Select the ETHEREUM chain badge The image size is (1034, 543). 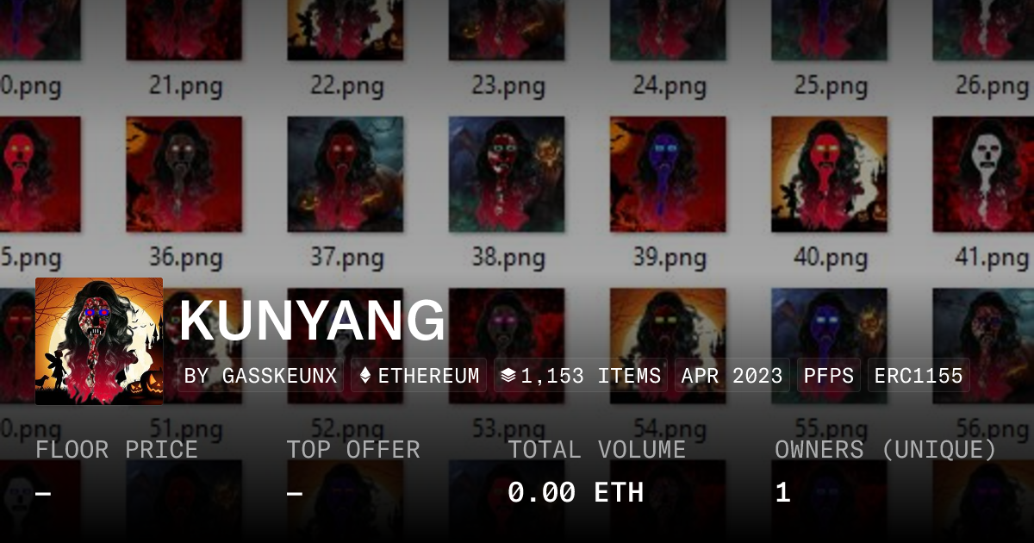pos(419,376)
